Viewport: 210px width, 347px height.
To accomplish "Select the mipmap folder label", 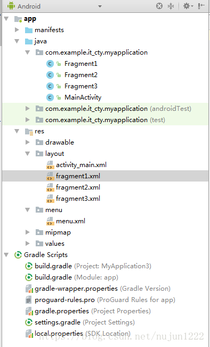I will click(x=58, y=232).
